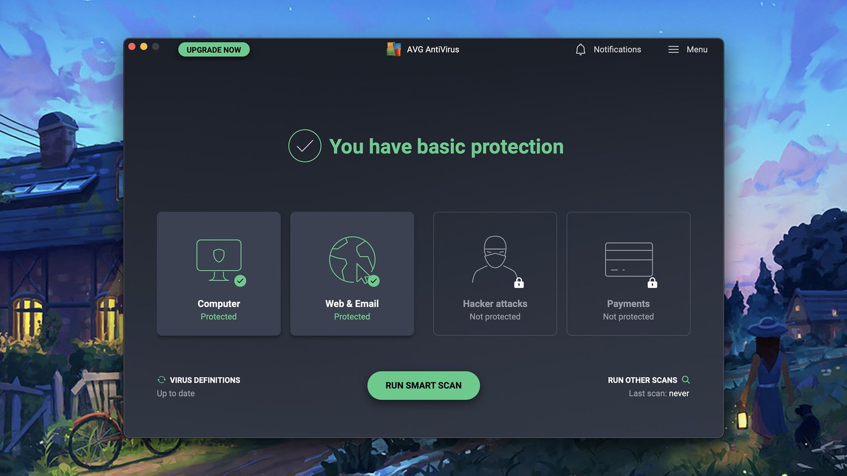This screenshot has height=476, width=847.
Task: Click the Virus Definitions label
Action: tap(205, 380)
